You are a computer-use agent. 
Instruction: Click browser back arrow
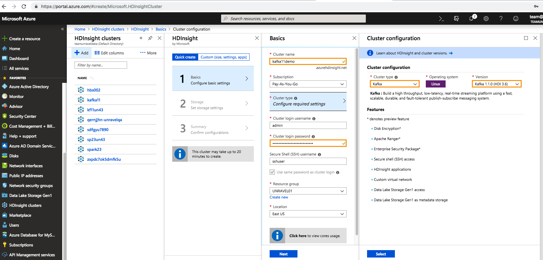point(4,6)
